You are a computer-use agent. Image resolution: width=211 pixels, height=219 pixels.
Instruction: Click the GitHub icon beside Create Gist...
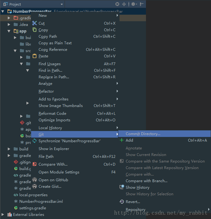coord(35,186)
